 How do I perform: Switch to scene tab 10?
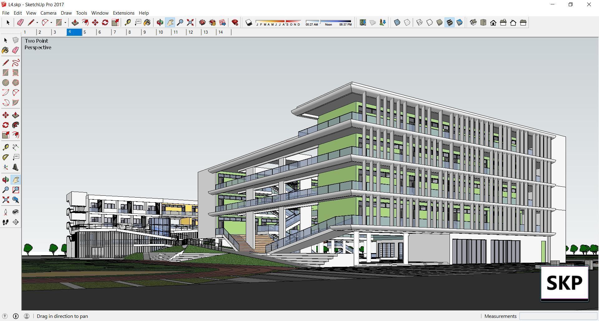click(x=164, y=32)
